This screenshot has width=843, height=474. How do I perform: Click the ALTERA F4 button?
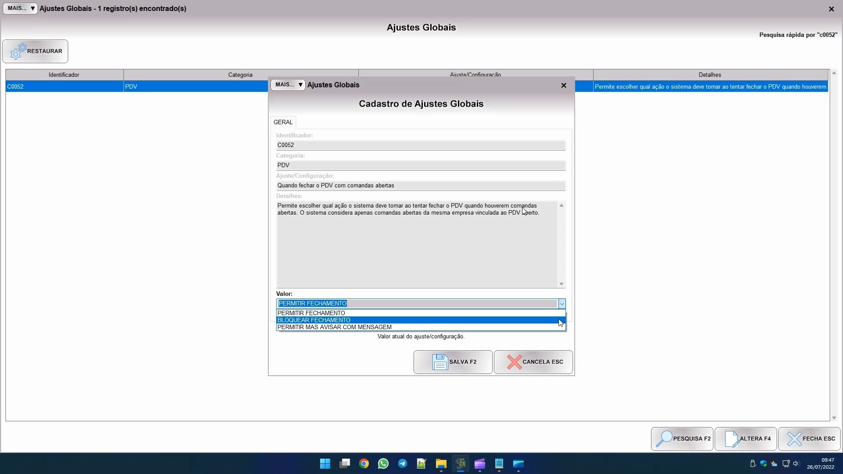click(x=746, y=438)
